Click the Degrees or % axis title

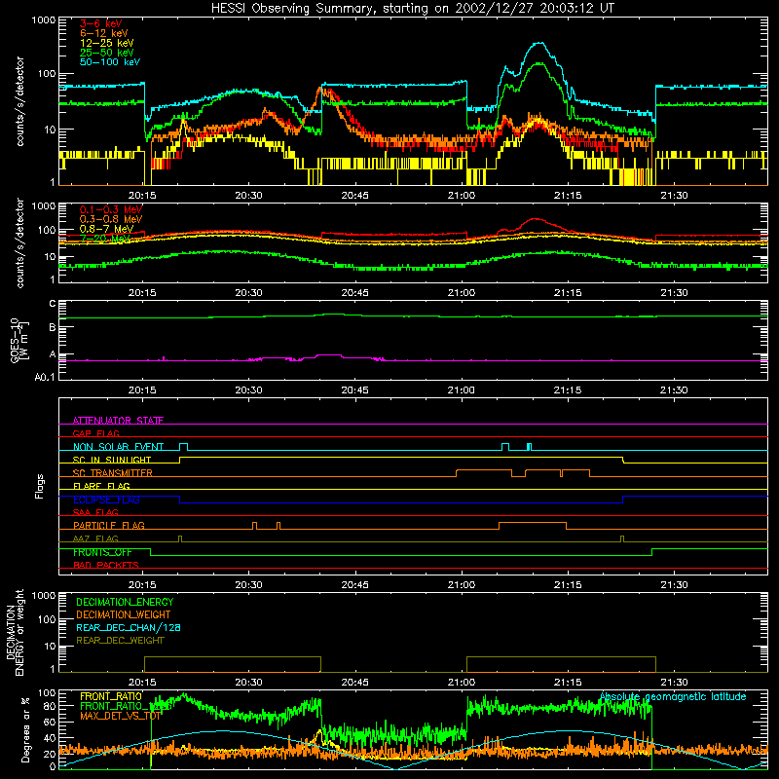25,729
